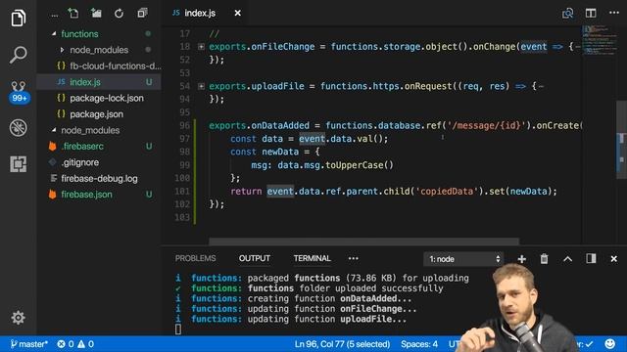Select index.js in the file tree
Image resolution: width=627 pixels, height=352 pixels.
tap(99, 82)
